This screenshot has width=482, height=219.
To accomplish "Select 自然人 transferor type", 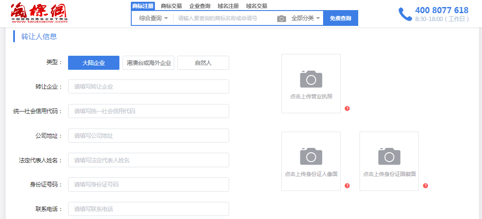I will pos(203,63).
